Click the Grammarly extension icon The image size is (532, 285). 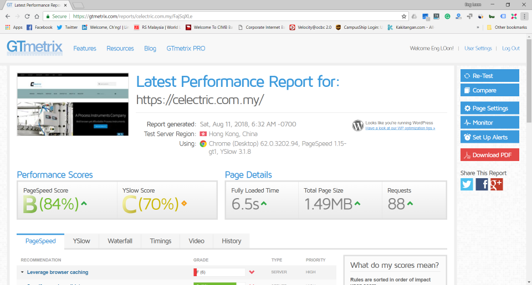pos(448,16)
